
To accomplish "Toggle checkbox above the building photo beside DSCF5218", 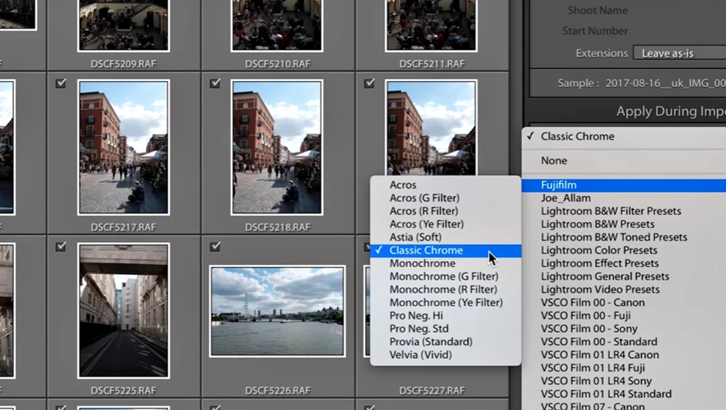I will click(369, 83).
